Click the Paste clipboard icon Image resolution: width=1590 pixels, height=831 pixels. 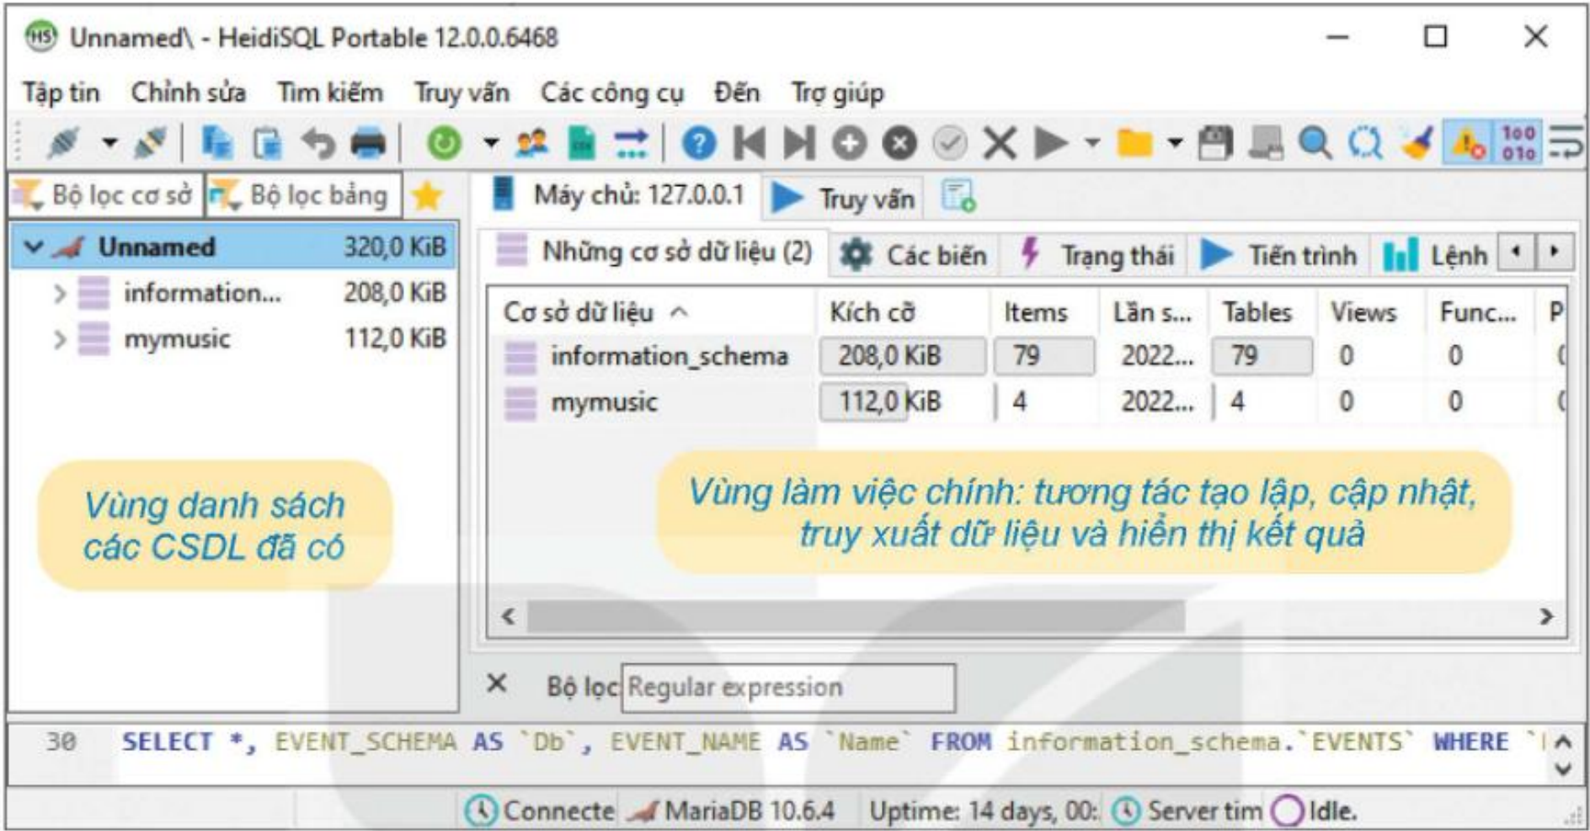tap(268, 142)
